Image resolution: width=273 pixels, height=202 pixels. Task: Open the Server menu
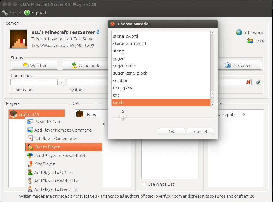click(x=12, y=13)
